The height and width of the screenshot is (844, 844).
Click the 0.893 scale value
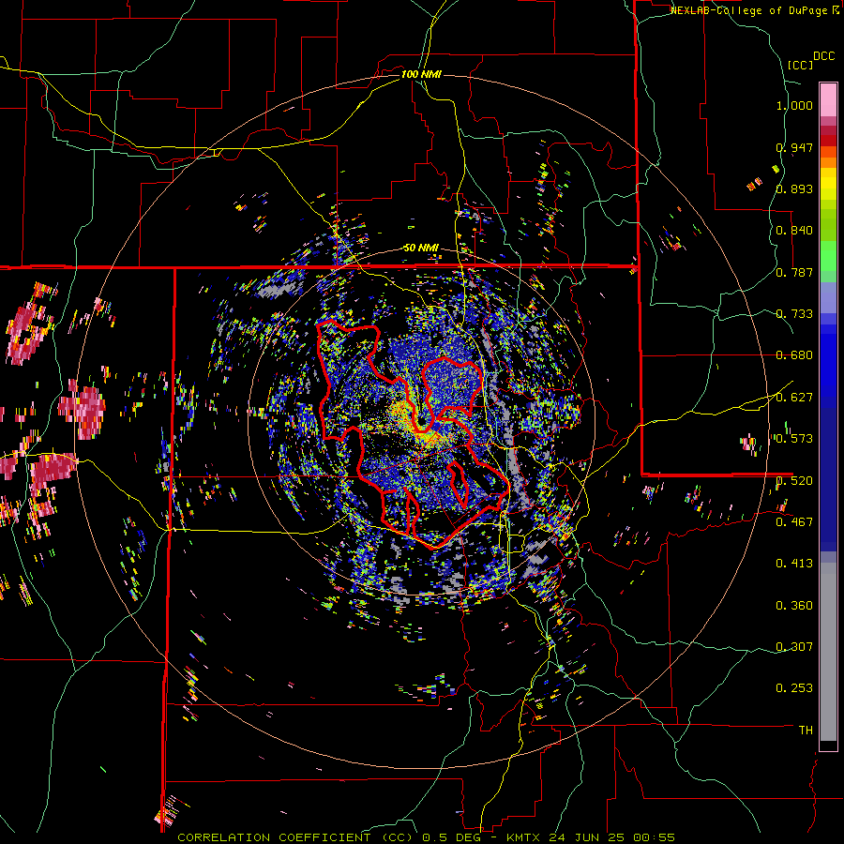coord(794,188)
